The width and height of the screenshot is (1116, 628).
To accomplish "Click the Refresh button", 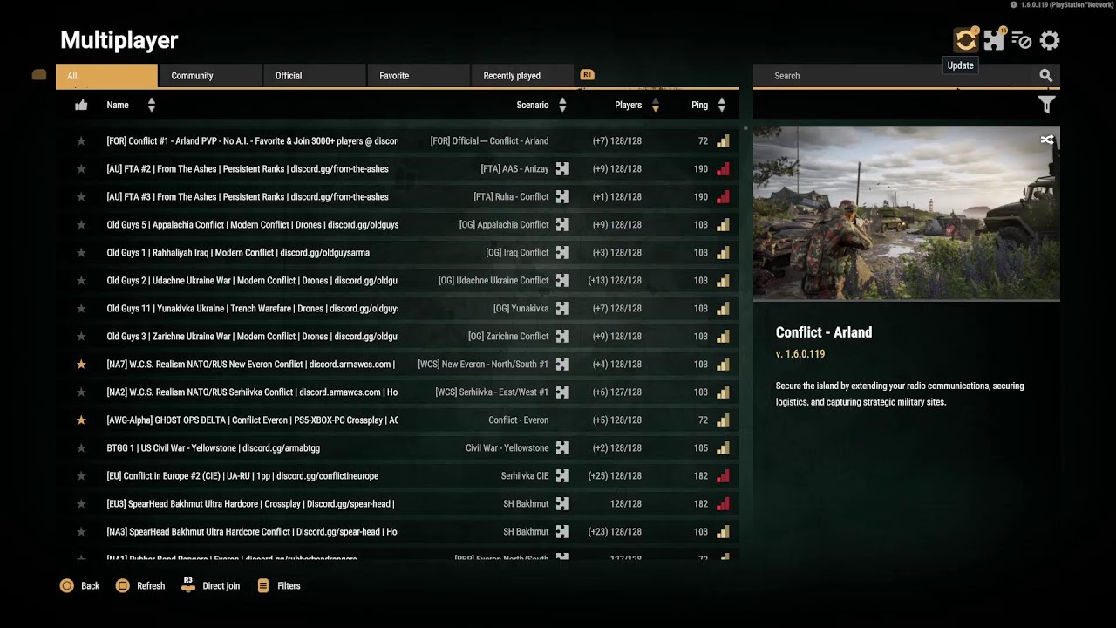I will point(139,586).
